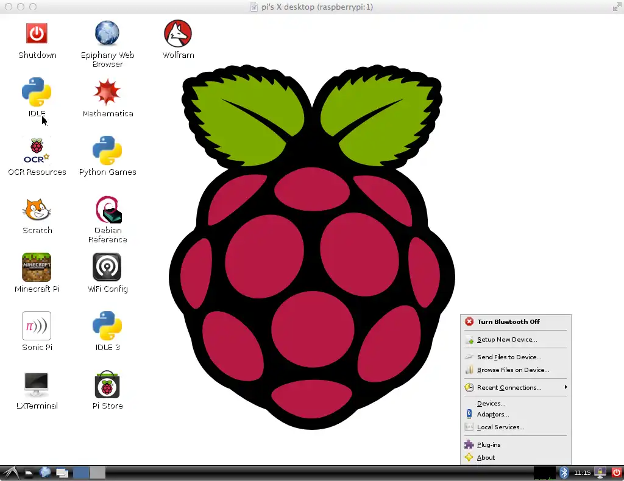Click the fullscreen arrows in VNC title bar
The height and width of the screenshot is (481, 624).
[x=617, y=7]
